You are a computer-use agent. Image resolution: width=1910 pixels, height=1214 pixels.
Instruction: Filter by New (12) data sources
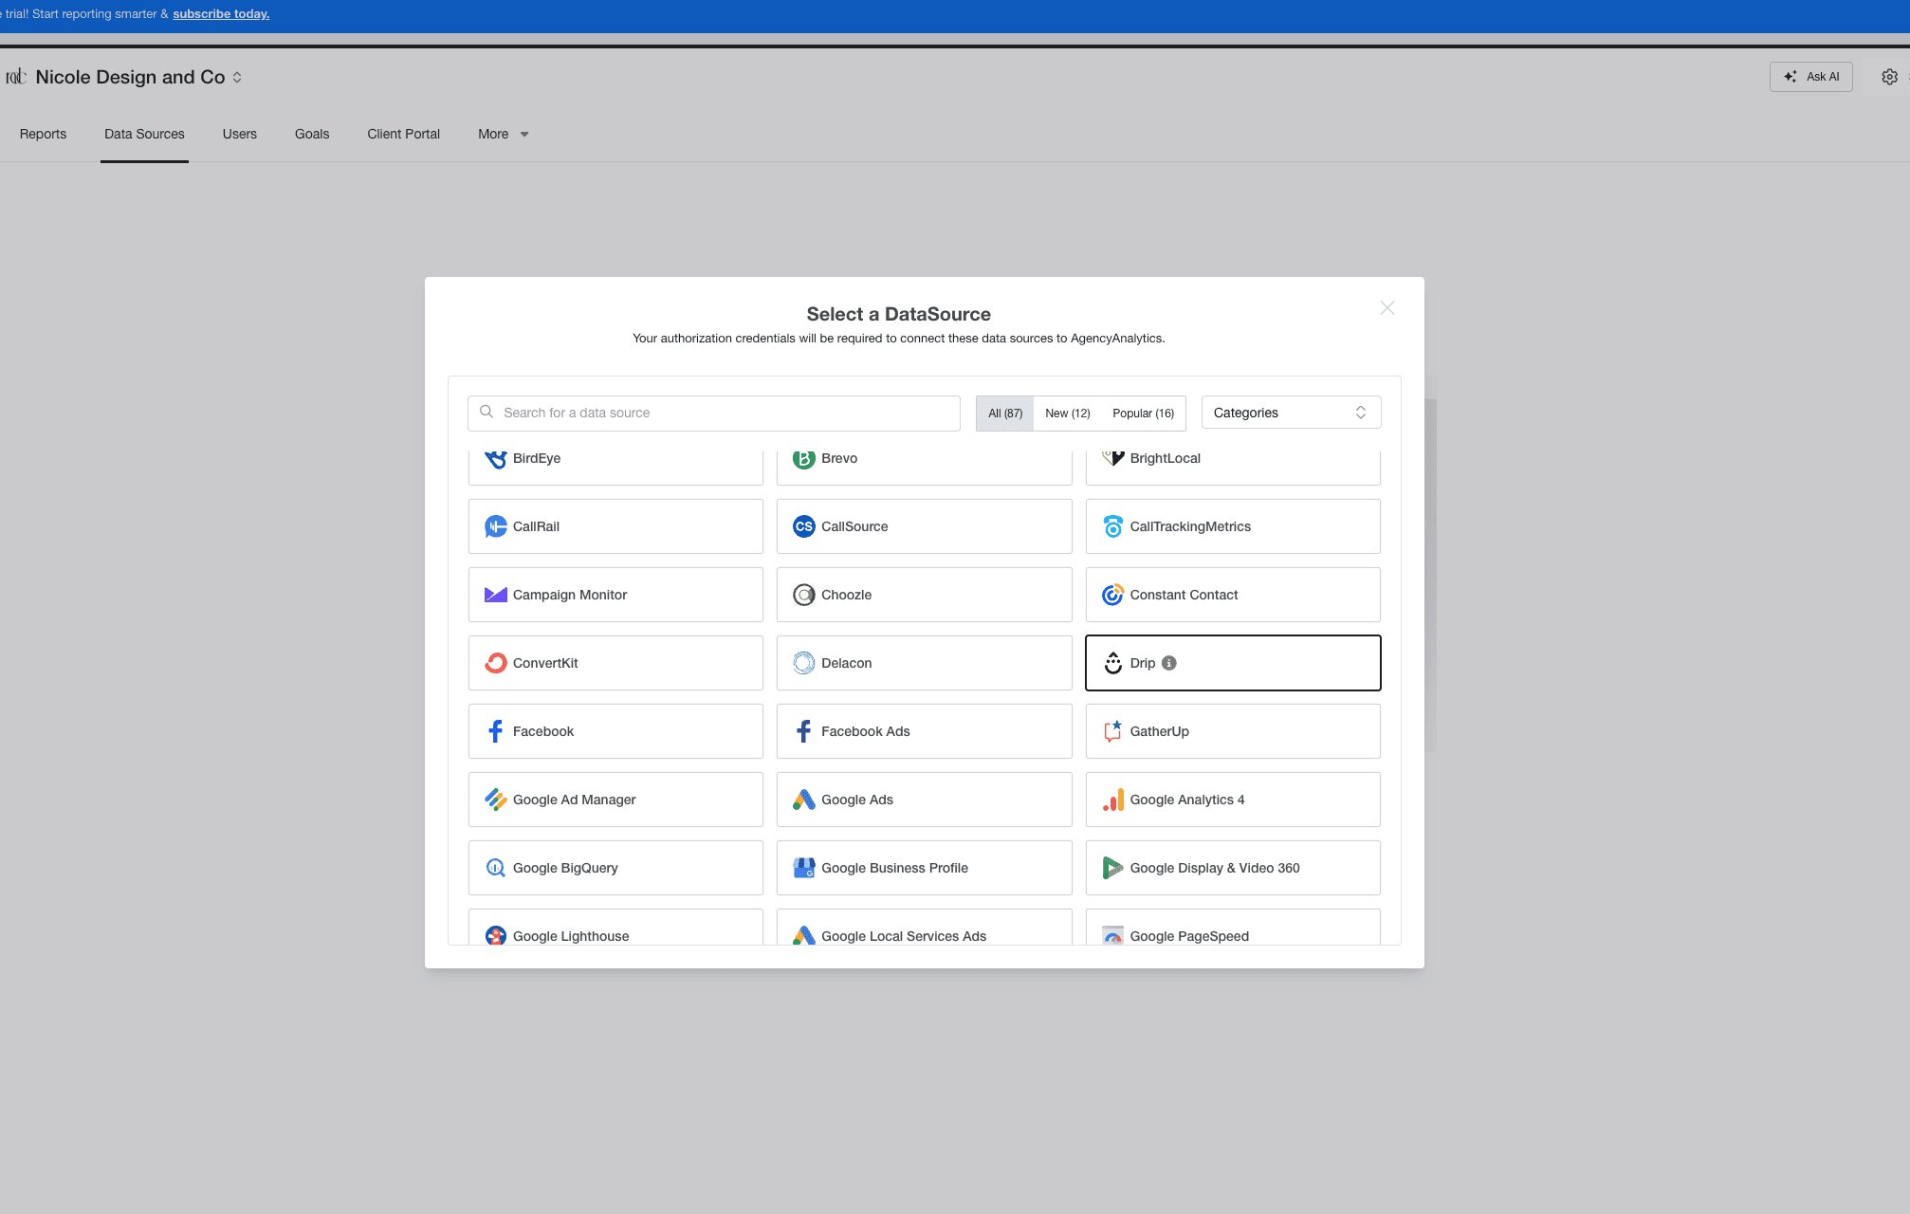pos(1068,414)
